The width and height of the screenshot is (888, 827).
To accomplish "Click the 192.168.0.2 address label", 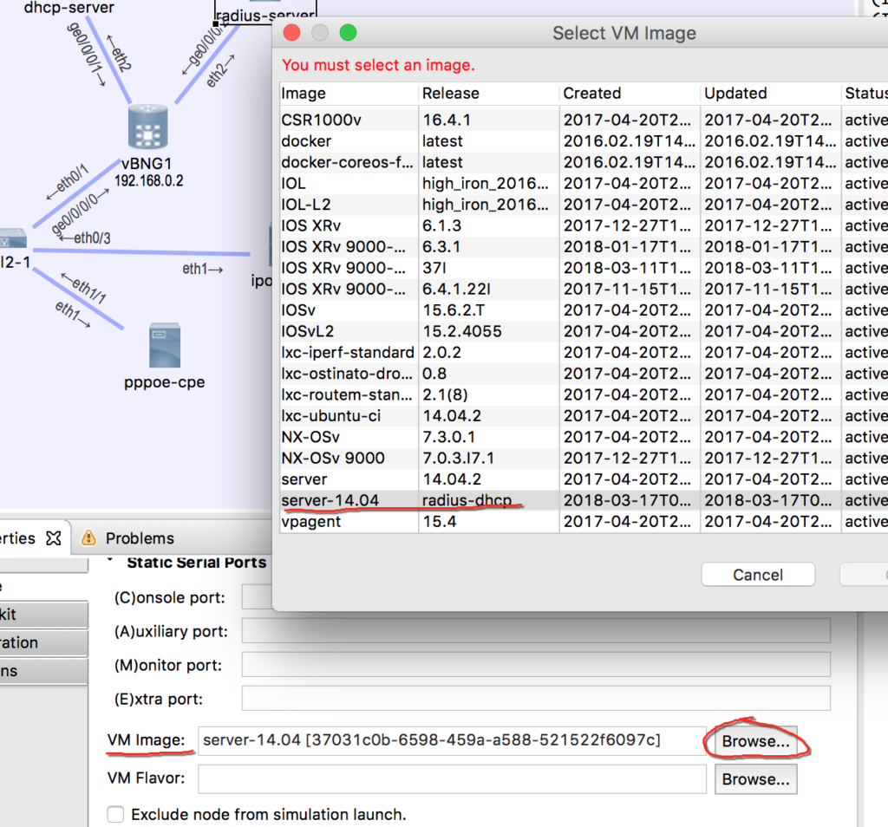I will click(148, 180).
